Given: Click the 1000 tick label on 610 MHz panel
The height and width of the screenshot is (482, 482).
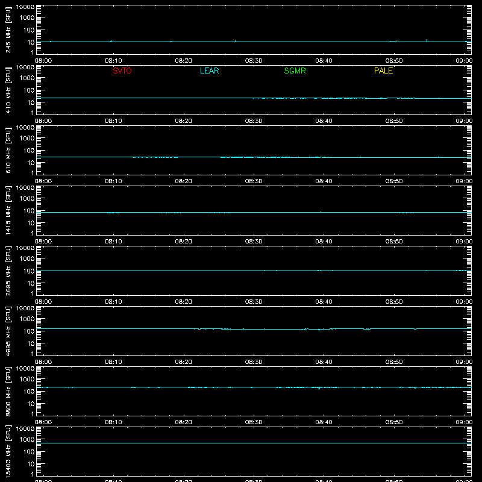Looking at the screenshot, I should point(27,139).
